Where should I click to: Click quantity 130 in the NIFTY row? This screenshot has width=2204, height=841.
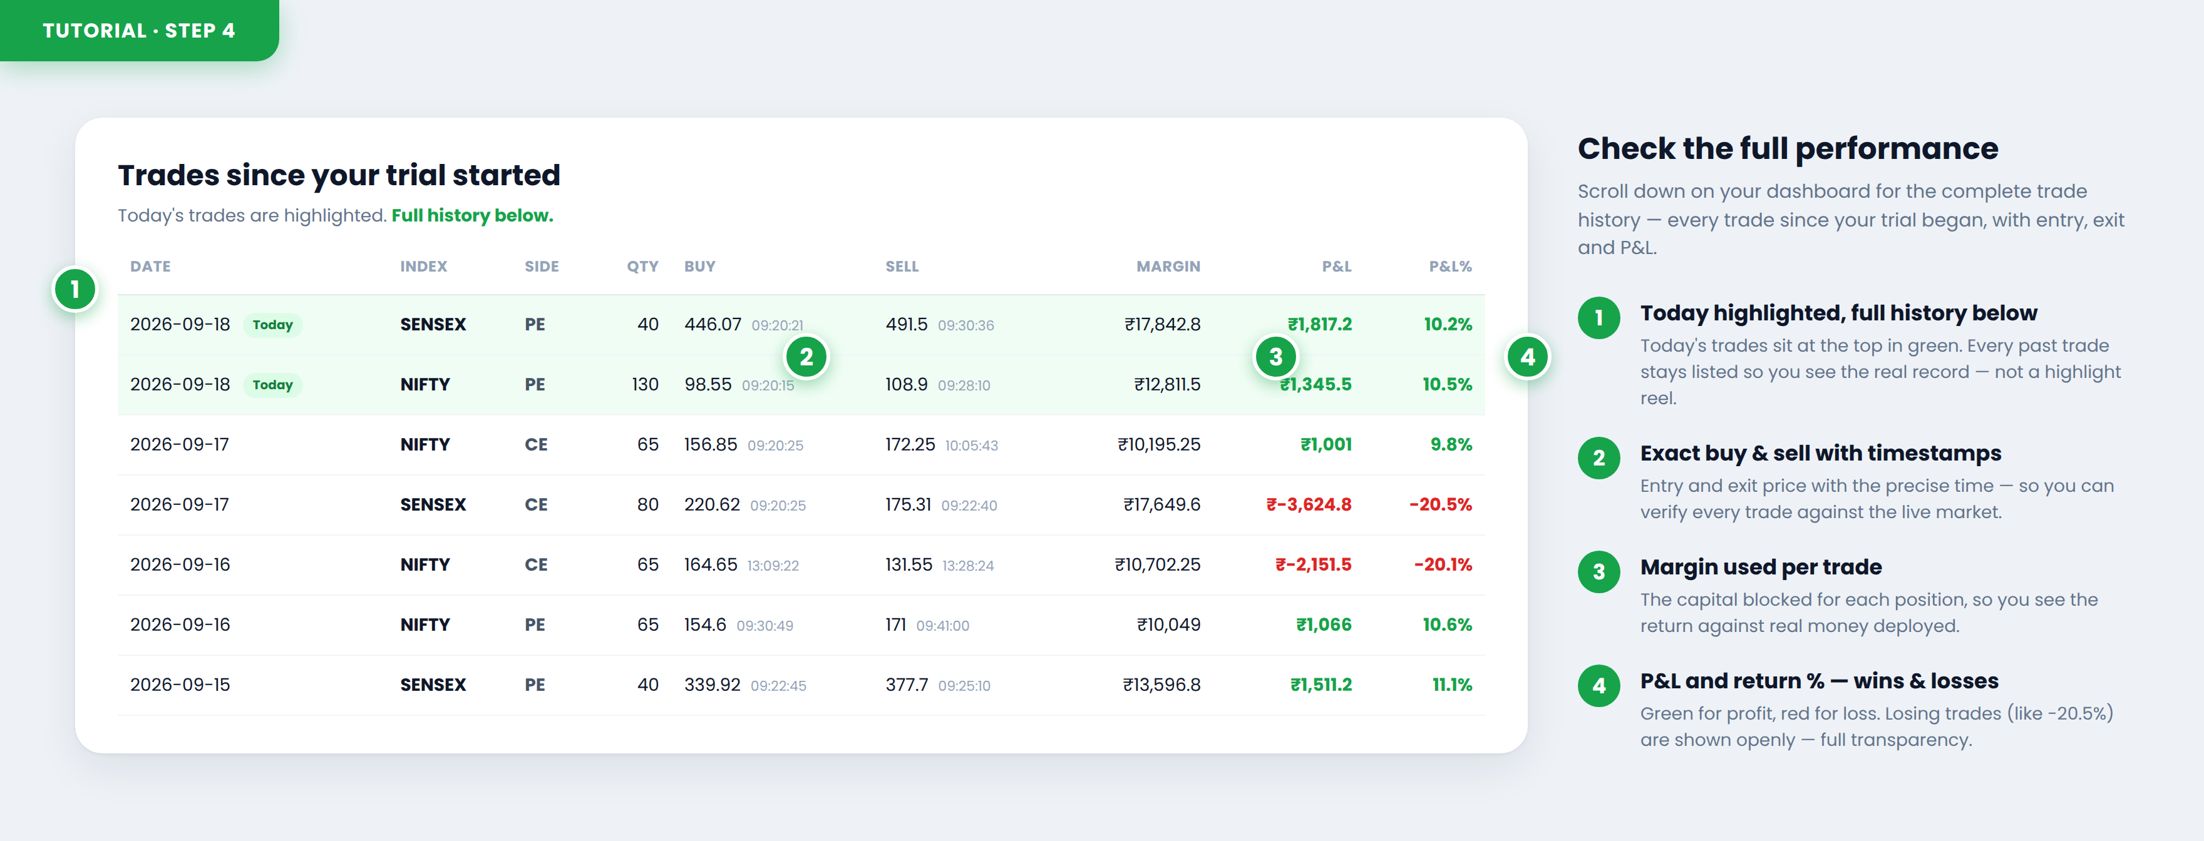tap(645, 385)
